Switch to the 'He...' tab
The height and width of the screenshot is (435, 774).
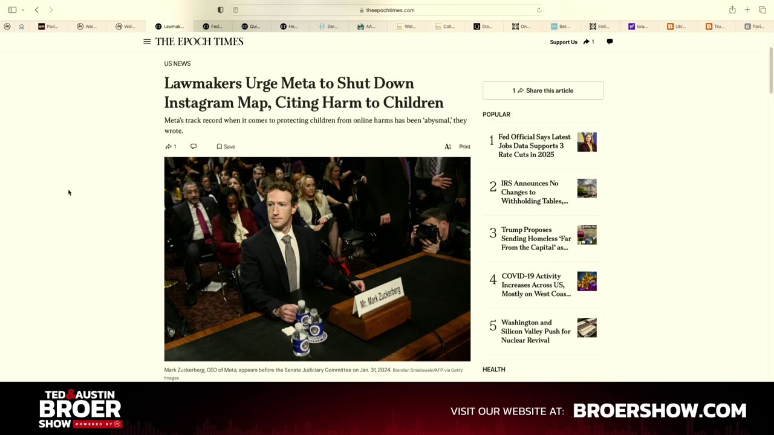point(290,26)
